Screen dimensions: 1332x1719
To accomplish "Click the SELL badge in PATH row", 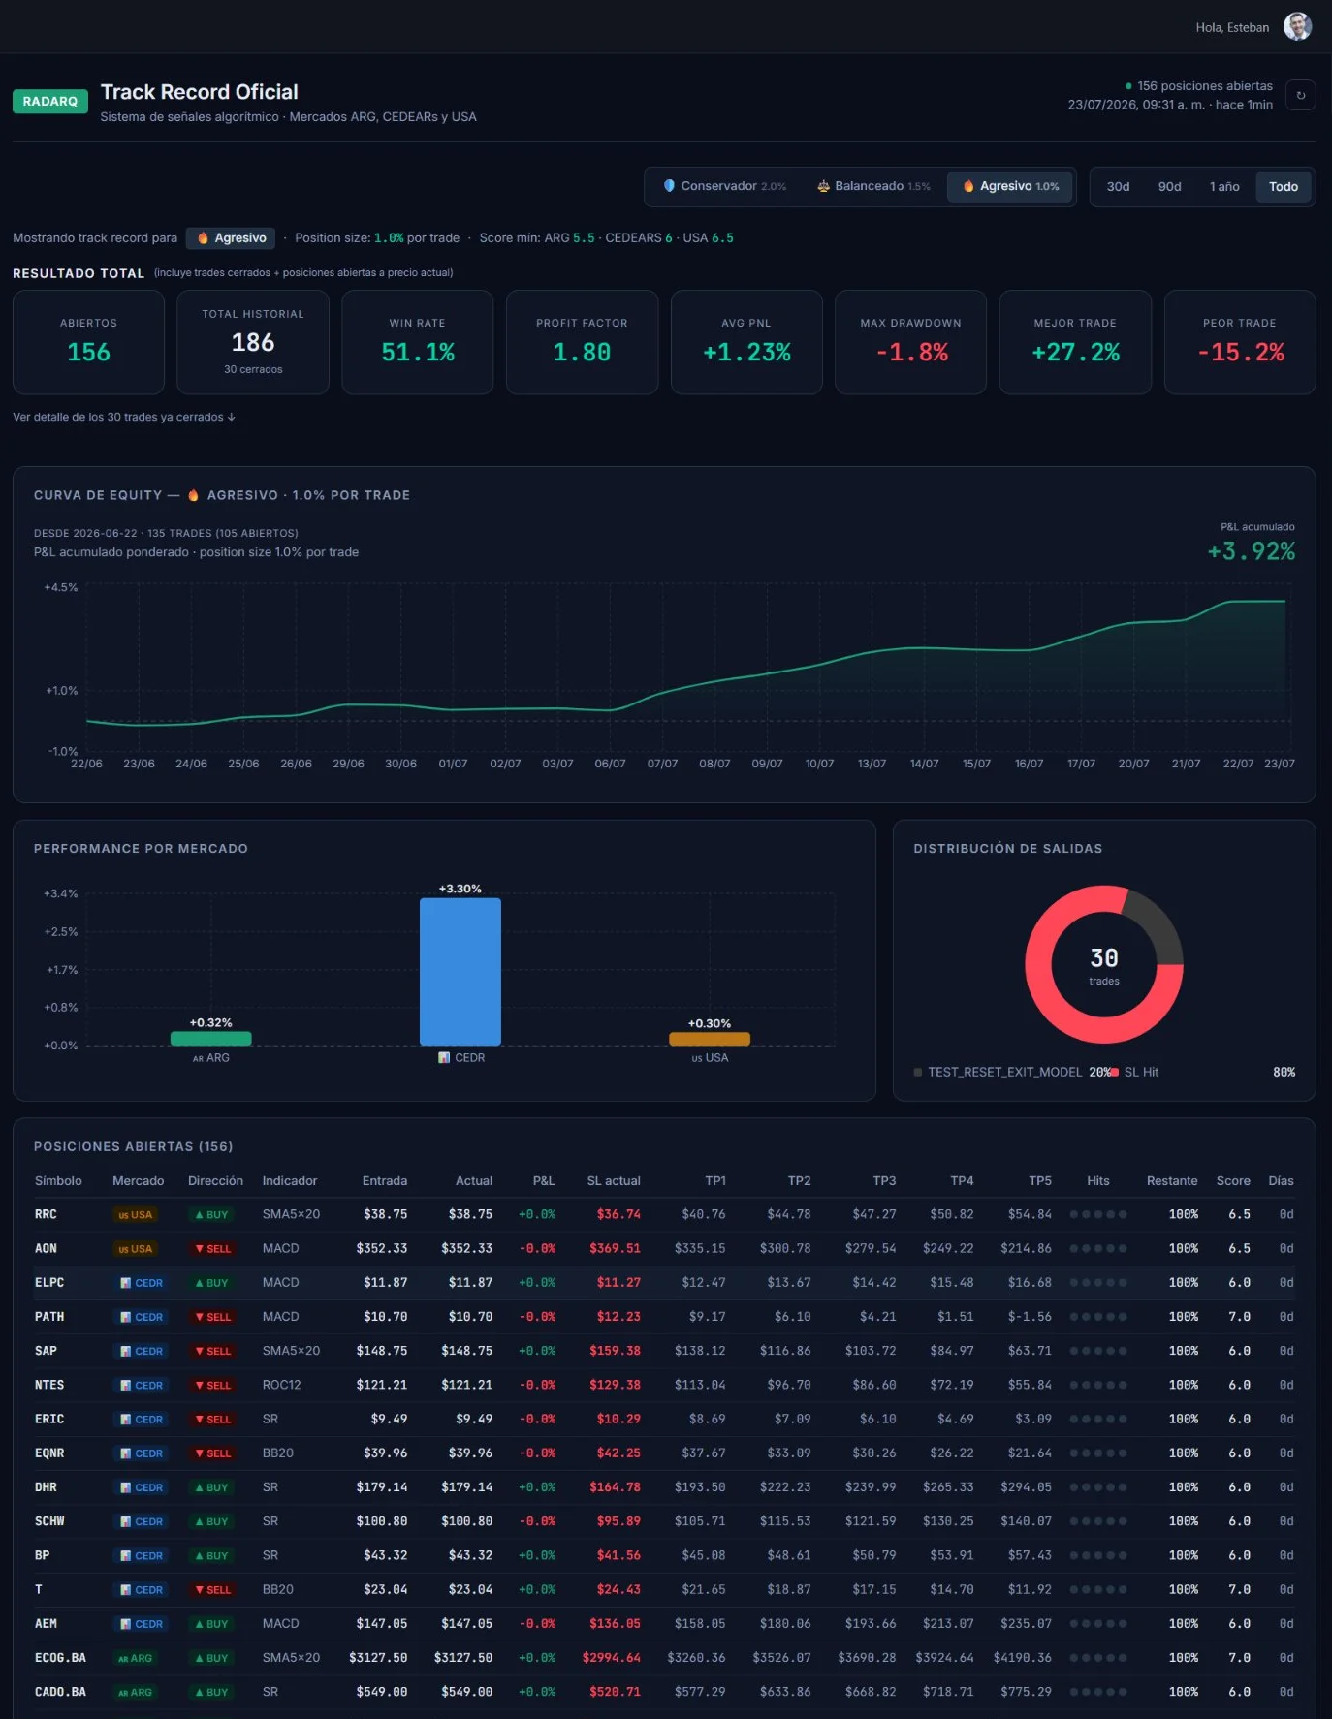I will (213, 1317).
